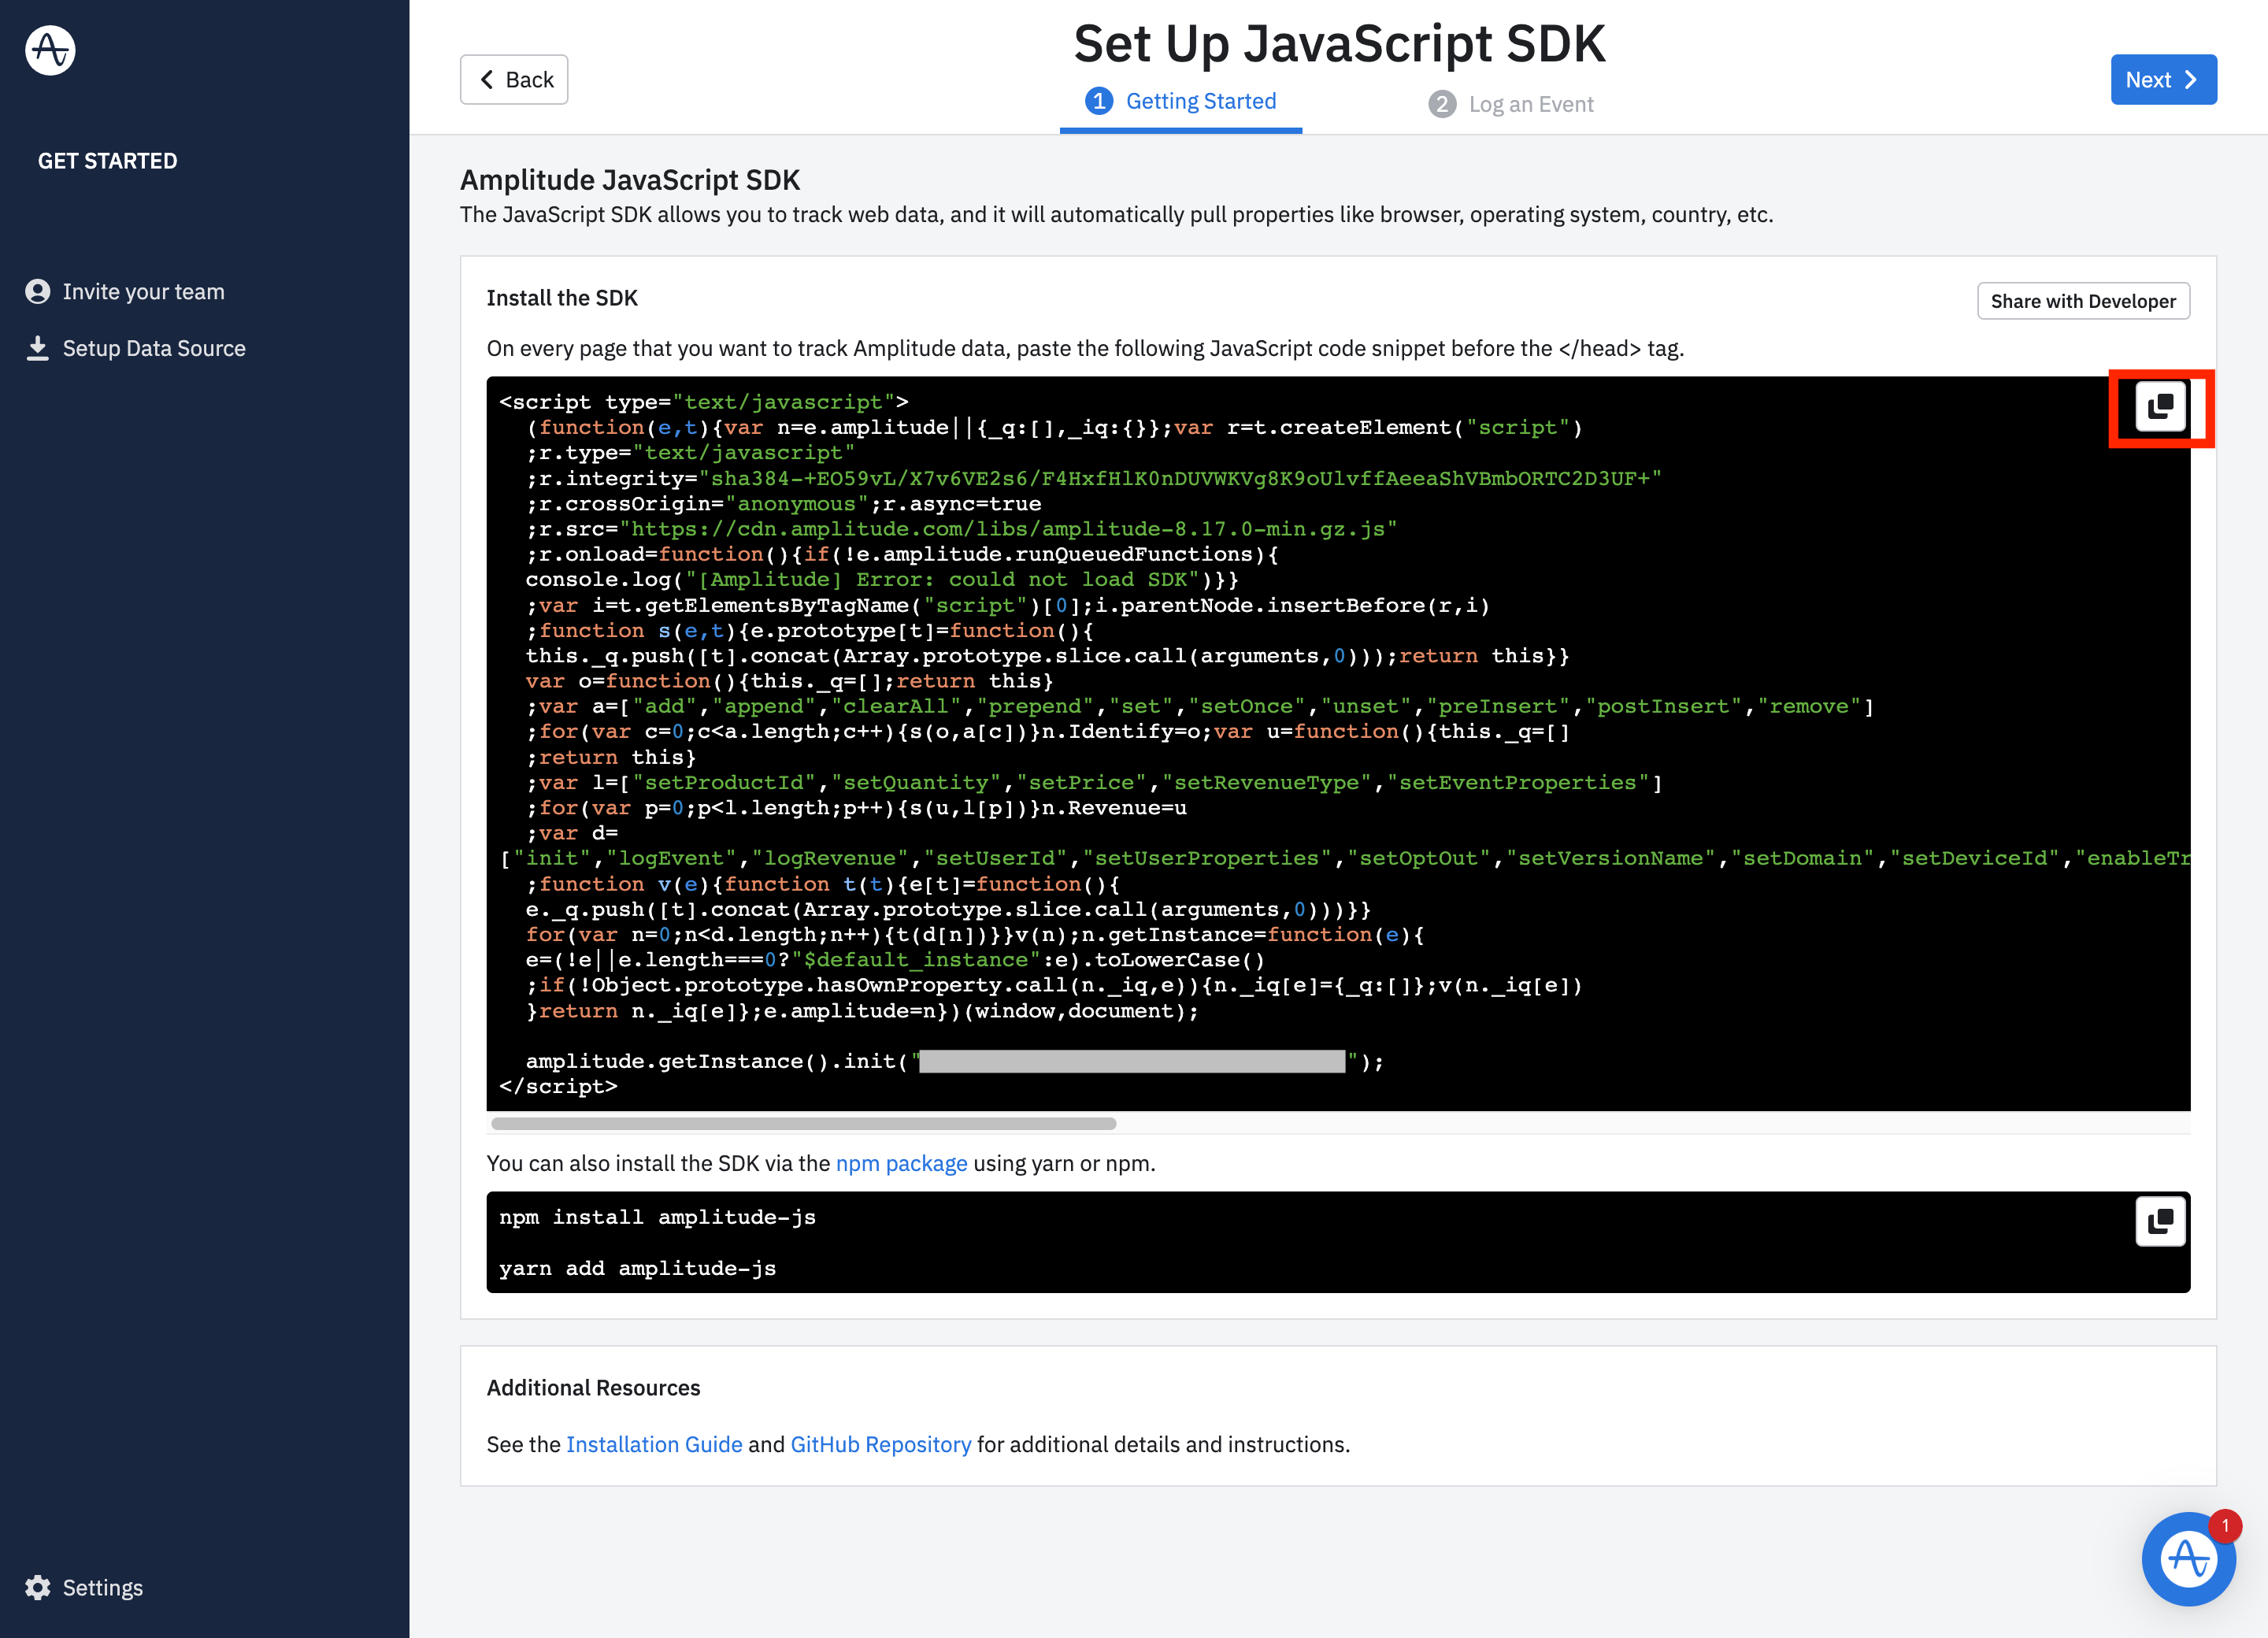Open the Installation Guide link
Image resolution: width=2268 pixels, height=1638 pixels.
pyautogui.click(x=654, y=1444)
